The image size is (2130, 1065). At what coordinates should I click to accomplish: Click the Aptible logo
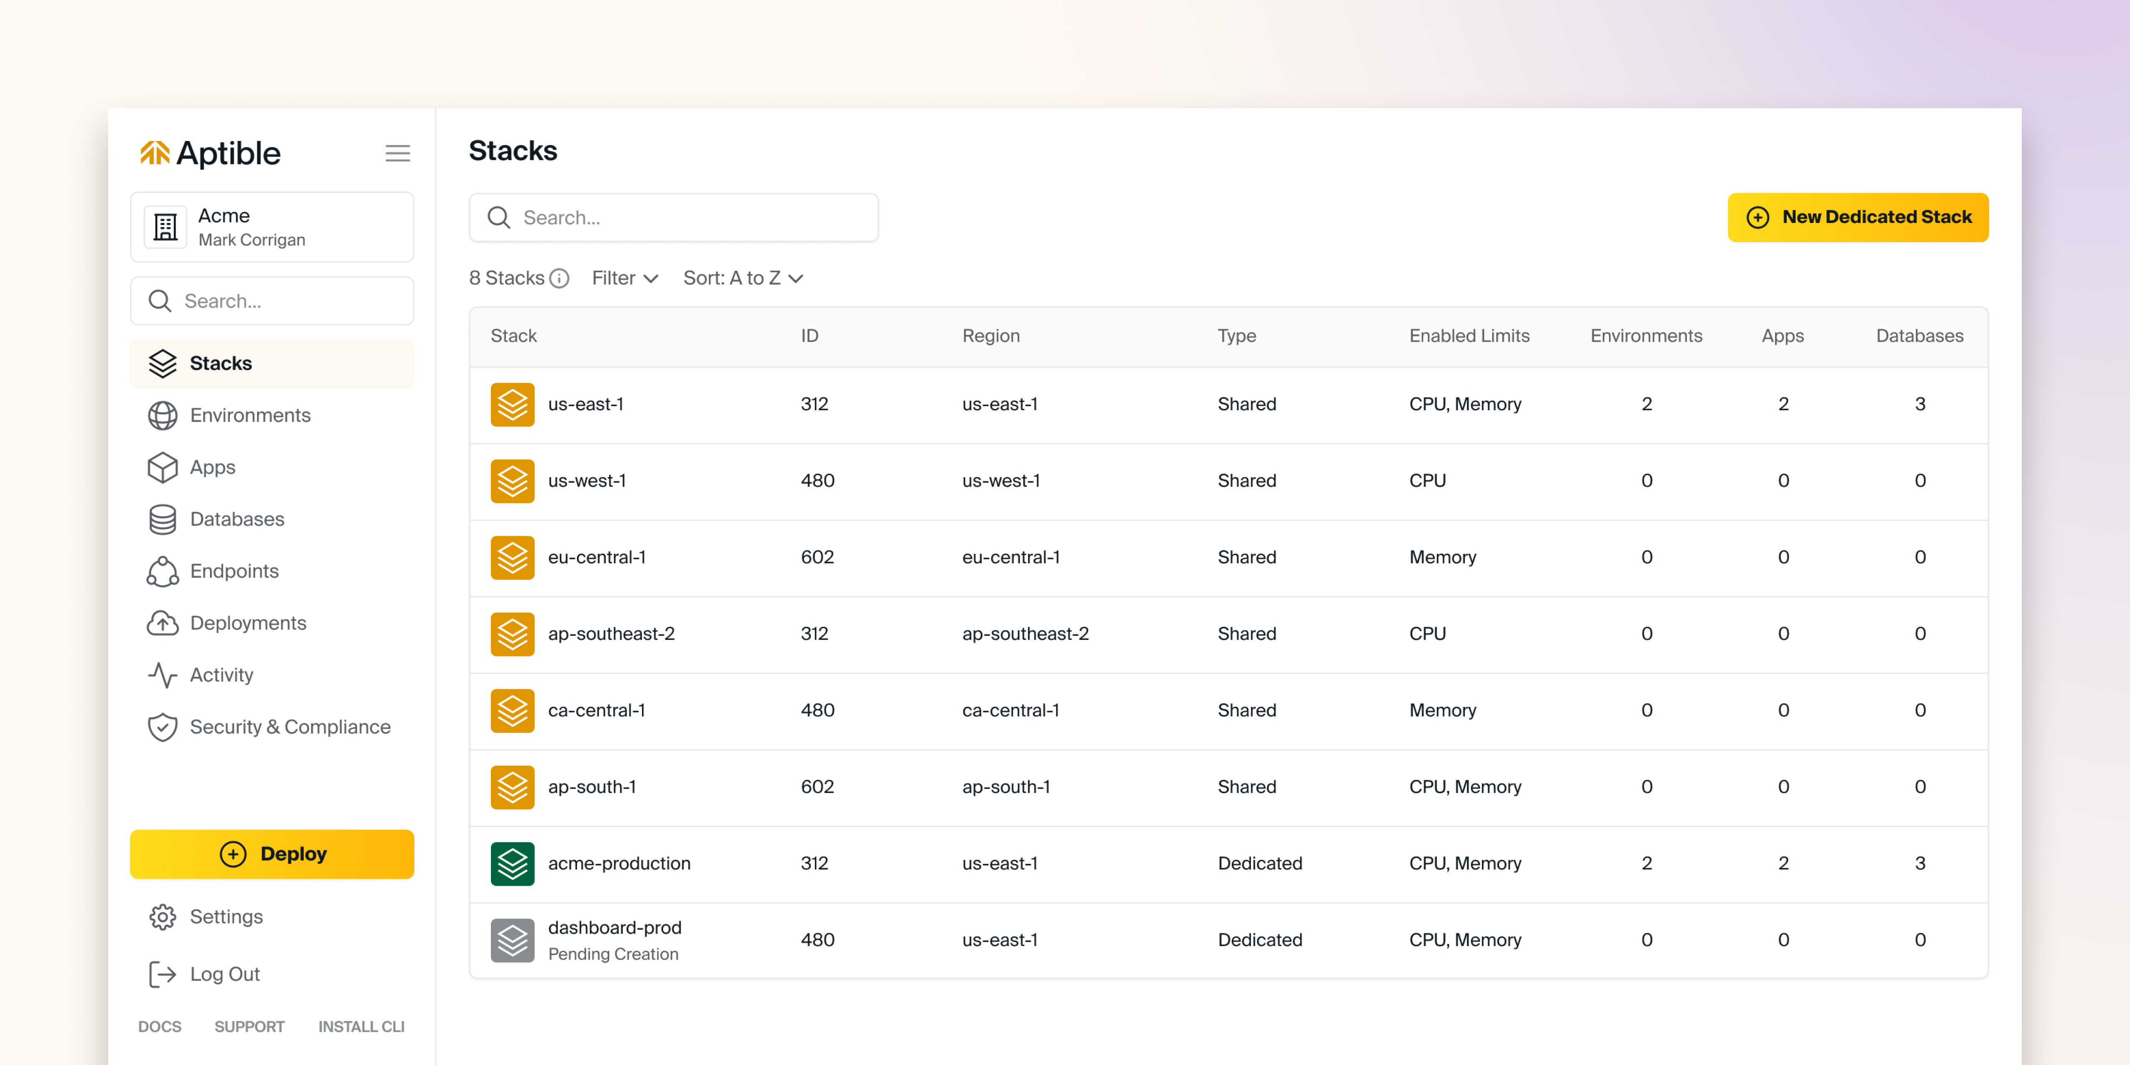click(x=211, y=154)
